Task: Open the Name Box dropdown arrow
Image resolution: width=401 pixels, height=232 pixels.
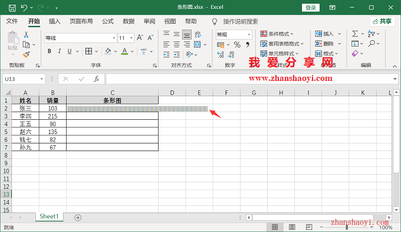Action: click(41, 79)
